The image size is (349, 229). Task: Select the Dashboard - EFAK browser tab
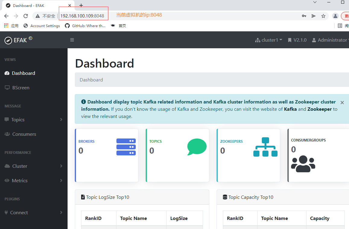point(38,5)
